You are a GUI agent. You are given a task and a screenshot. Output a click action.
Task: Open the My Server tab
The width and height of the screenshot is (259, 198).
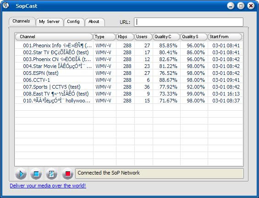pos(50,22)
